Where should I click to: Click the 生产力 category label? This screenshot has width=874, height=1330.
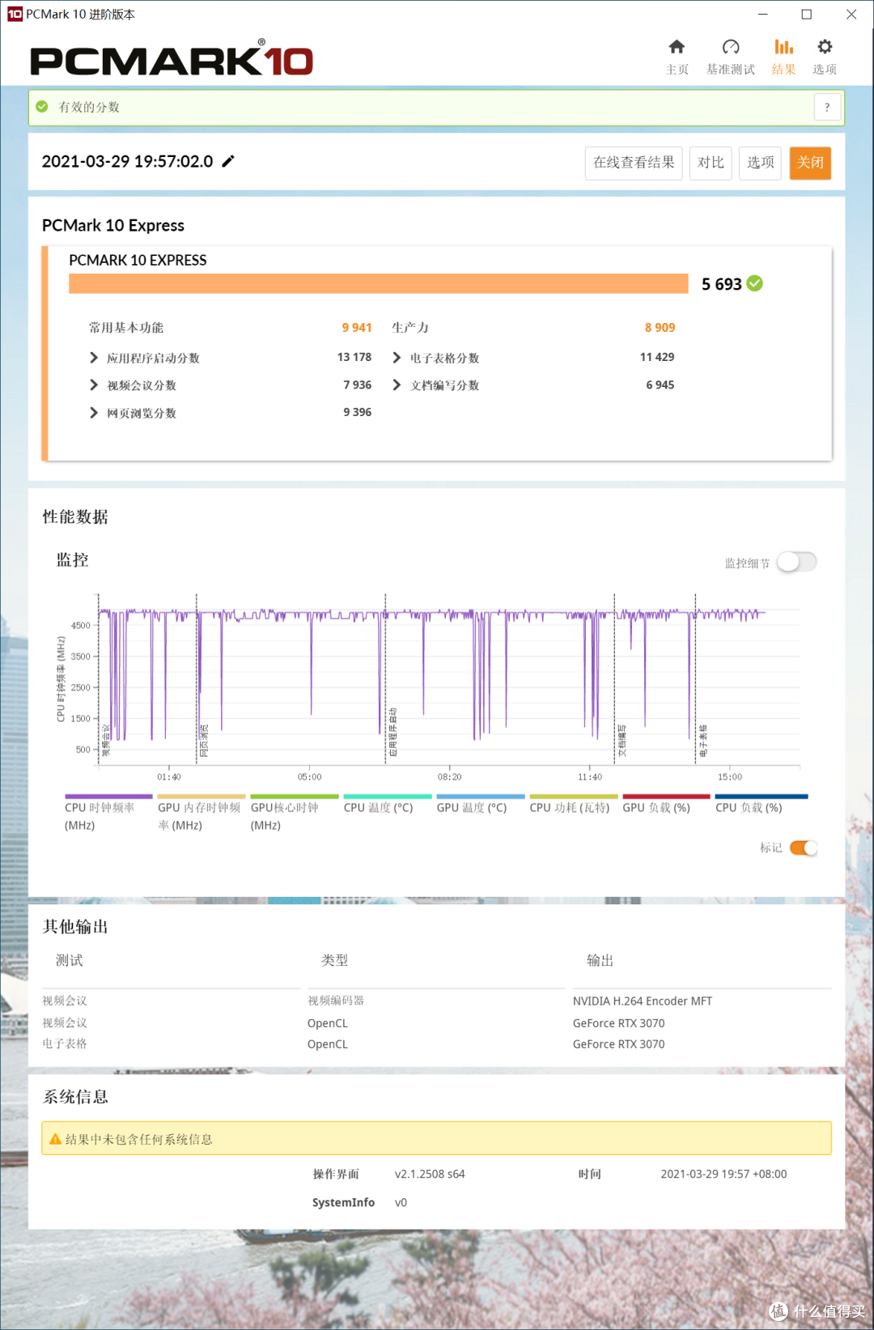point(410,327)
